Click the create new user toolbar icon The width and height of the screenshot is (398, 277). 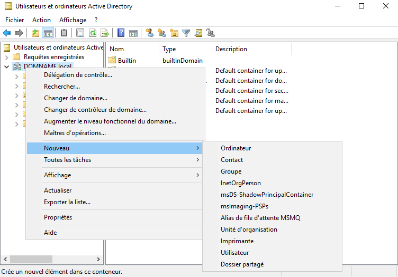(x=150, y=33)
